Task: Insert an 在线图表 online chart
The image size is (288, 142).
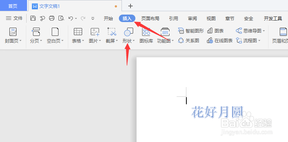Action: [220, 40]
